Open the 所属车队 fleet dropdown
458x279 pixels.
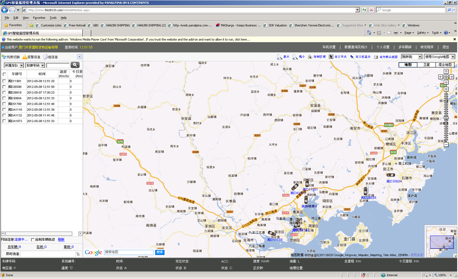(x=14, y=66)
